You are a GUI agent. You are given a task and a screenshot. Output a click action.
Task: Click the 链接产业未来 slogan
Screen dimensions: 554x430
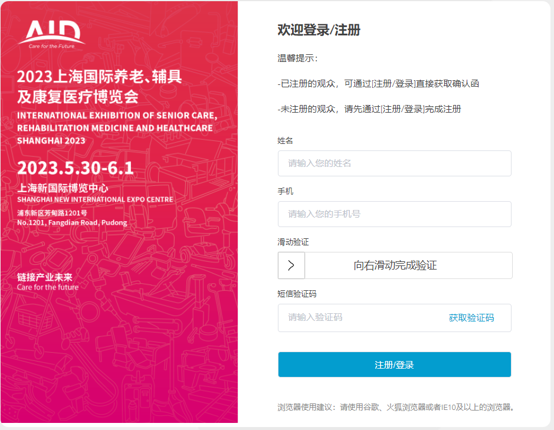tap(44, 277)
